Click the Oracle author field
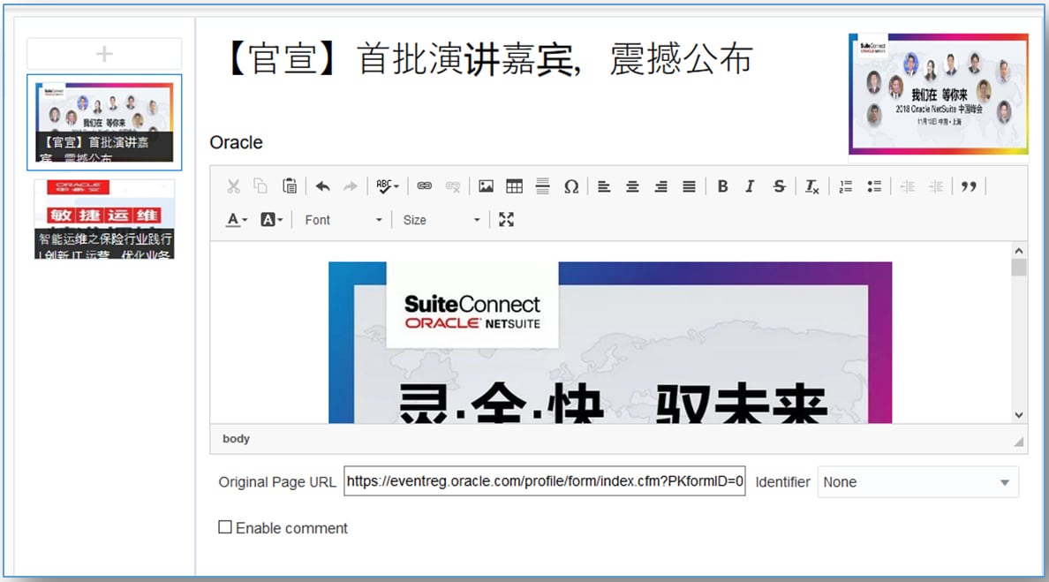Viewport: 1049px width, 582px height. pyautogui.click(x=236, y=142)
